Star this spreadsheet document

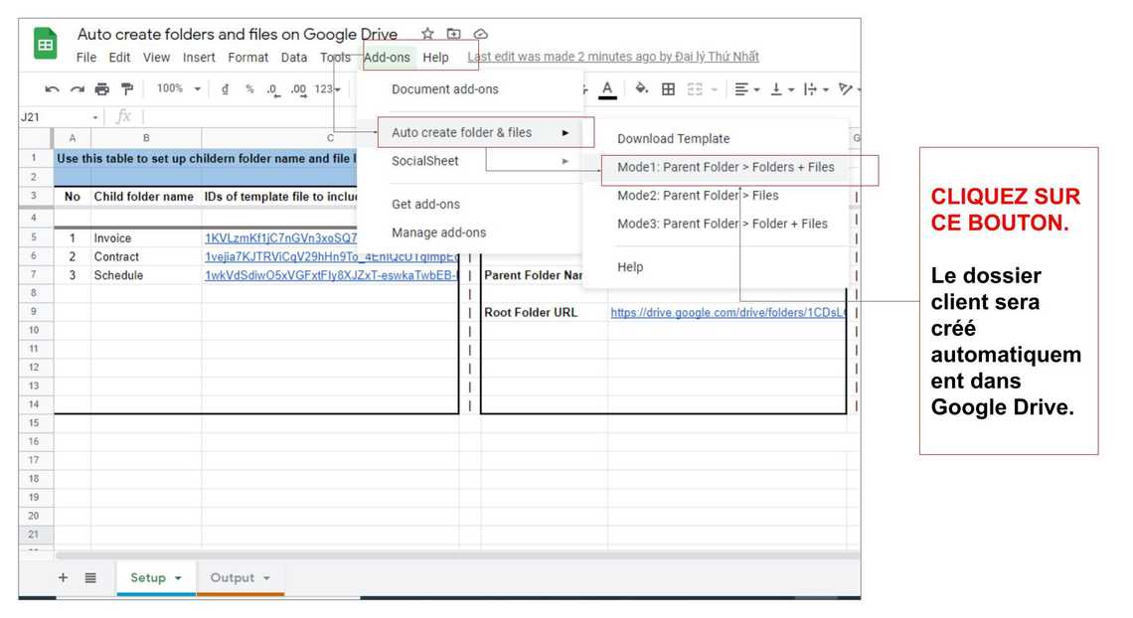pos(427,35)
